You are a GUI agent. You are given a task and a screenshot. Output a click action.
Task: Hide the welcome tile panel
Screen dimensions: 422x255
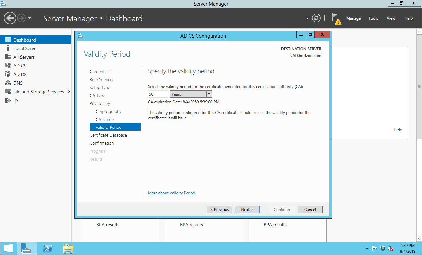[x=398, y=130]
